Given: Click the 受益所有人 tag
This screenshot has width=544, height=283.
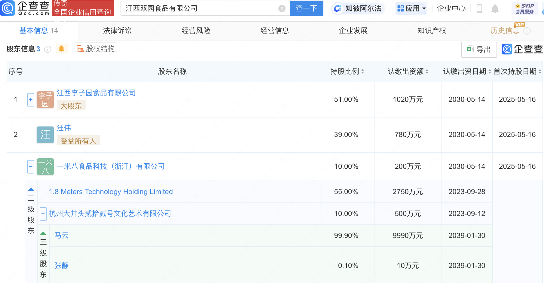Looking at the screenshot, I should pos(78,141).
